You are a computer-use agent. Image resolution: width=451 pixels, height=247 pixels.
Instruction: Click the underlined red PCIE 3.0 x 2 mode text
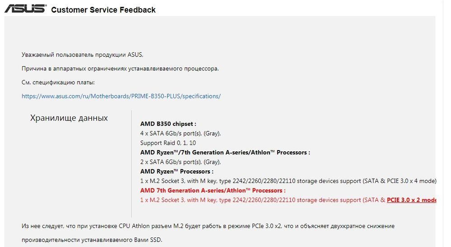point(411,200)
